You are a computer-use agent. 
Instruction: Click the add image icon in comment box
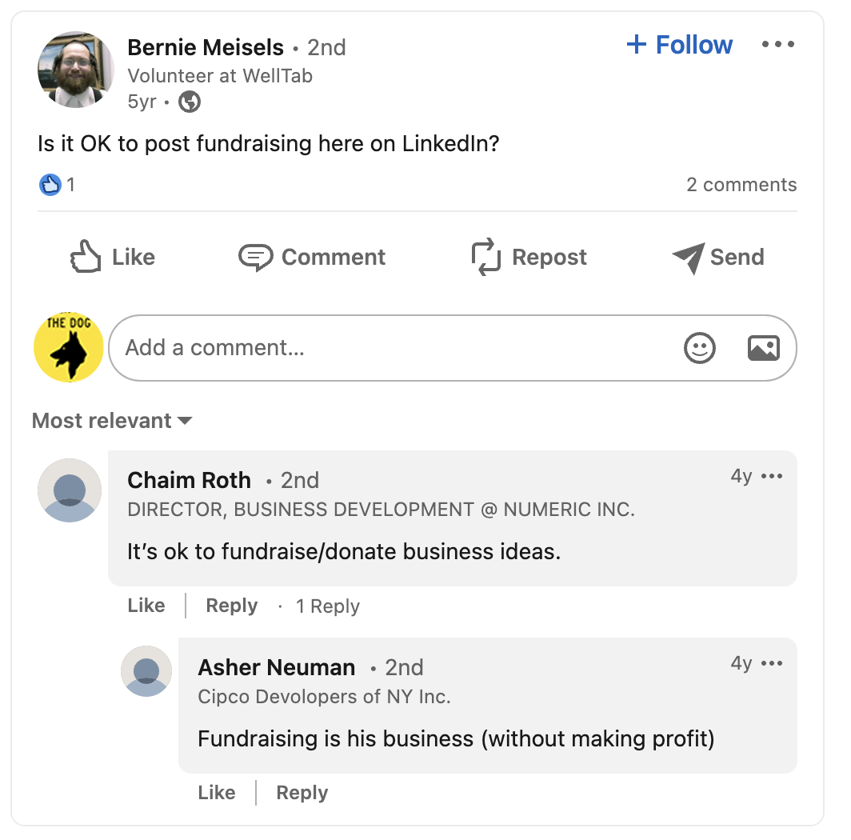(763, 348)
